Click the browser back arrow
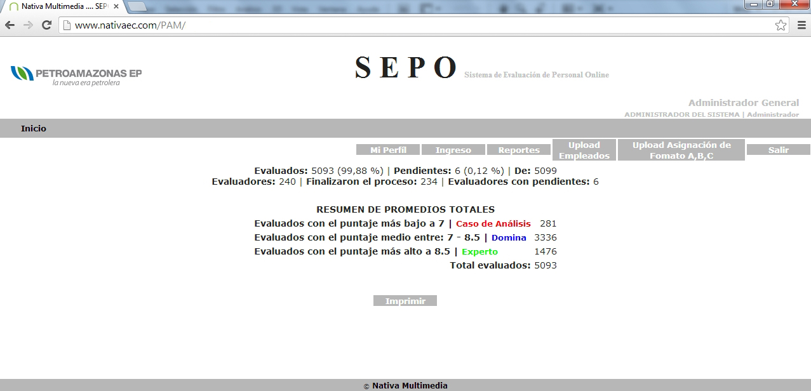 click(x=10, y=25)
